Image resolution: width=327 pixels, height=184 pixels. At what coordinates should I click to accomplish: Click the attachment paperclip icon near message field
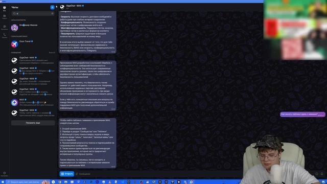(77, 174)
